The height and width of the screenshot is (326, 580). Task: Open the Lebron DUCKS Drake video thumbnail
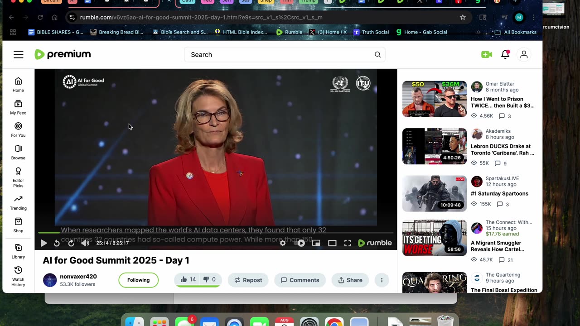pos(434,146)
